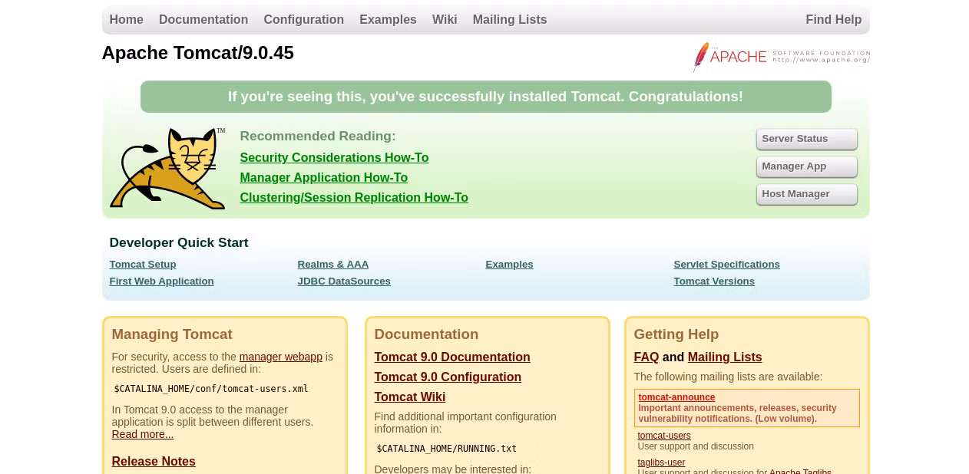
Task: Open the Realms & AAA link
Action: [333, 265]
